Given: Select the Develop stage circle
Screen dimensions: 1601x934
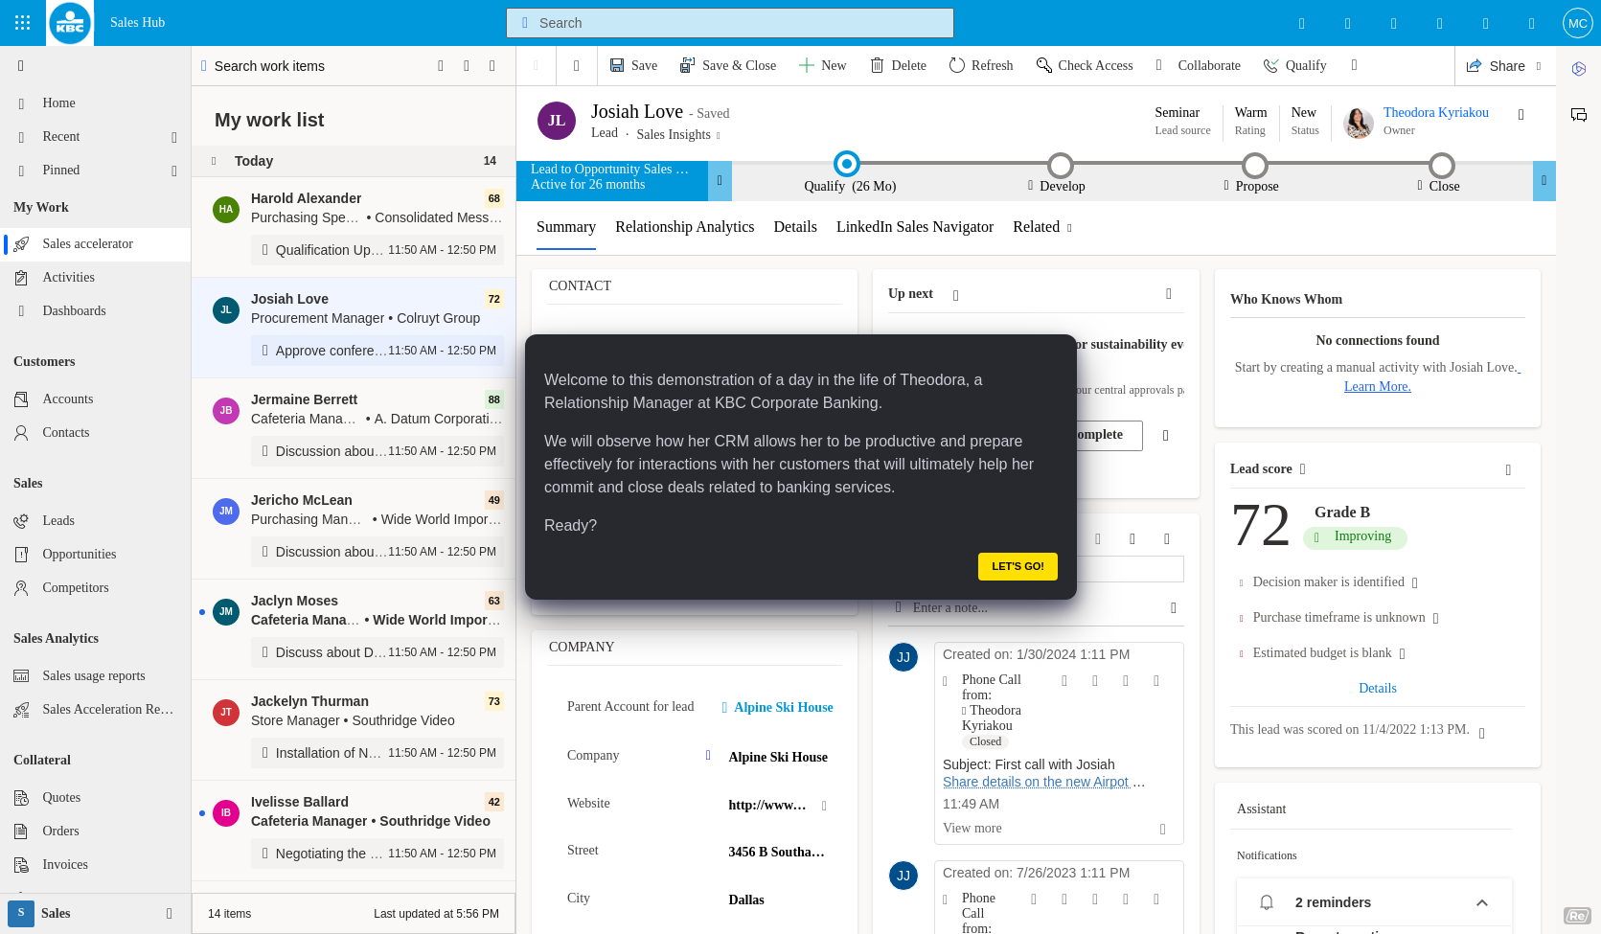Looking at the screenshot, I should [x=1060, y=165].
